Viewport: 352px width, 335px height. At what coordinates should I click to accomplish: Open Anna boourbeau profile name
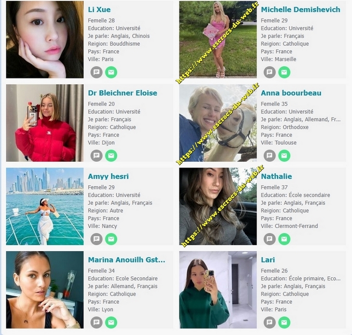coord(291,93)
